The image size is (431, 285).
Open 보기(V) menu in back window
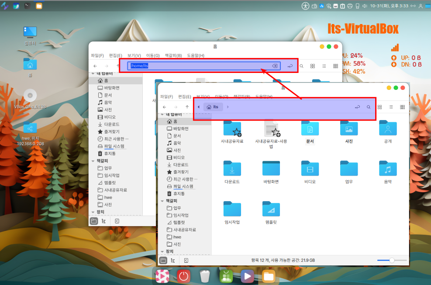[134, 55]
